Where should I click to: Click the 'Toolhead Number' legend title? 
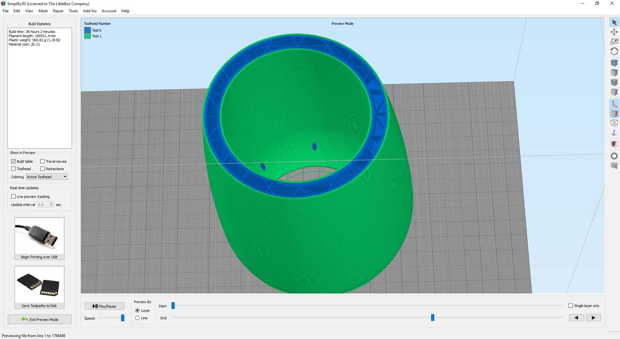click(97, 24)
